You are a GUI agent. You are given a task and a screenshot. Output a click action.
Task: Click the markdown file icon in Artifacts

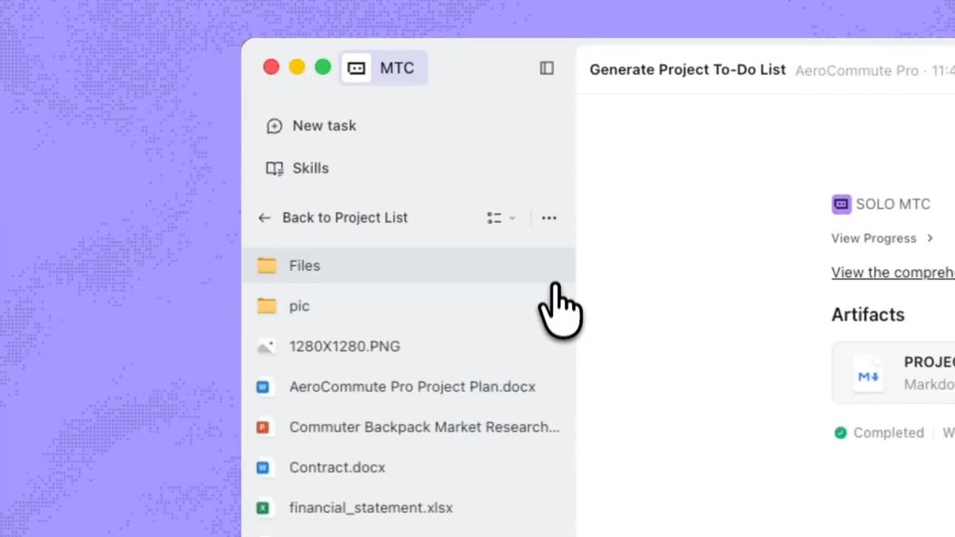point(868,376)
